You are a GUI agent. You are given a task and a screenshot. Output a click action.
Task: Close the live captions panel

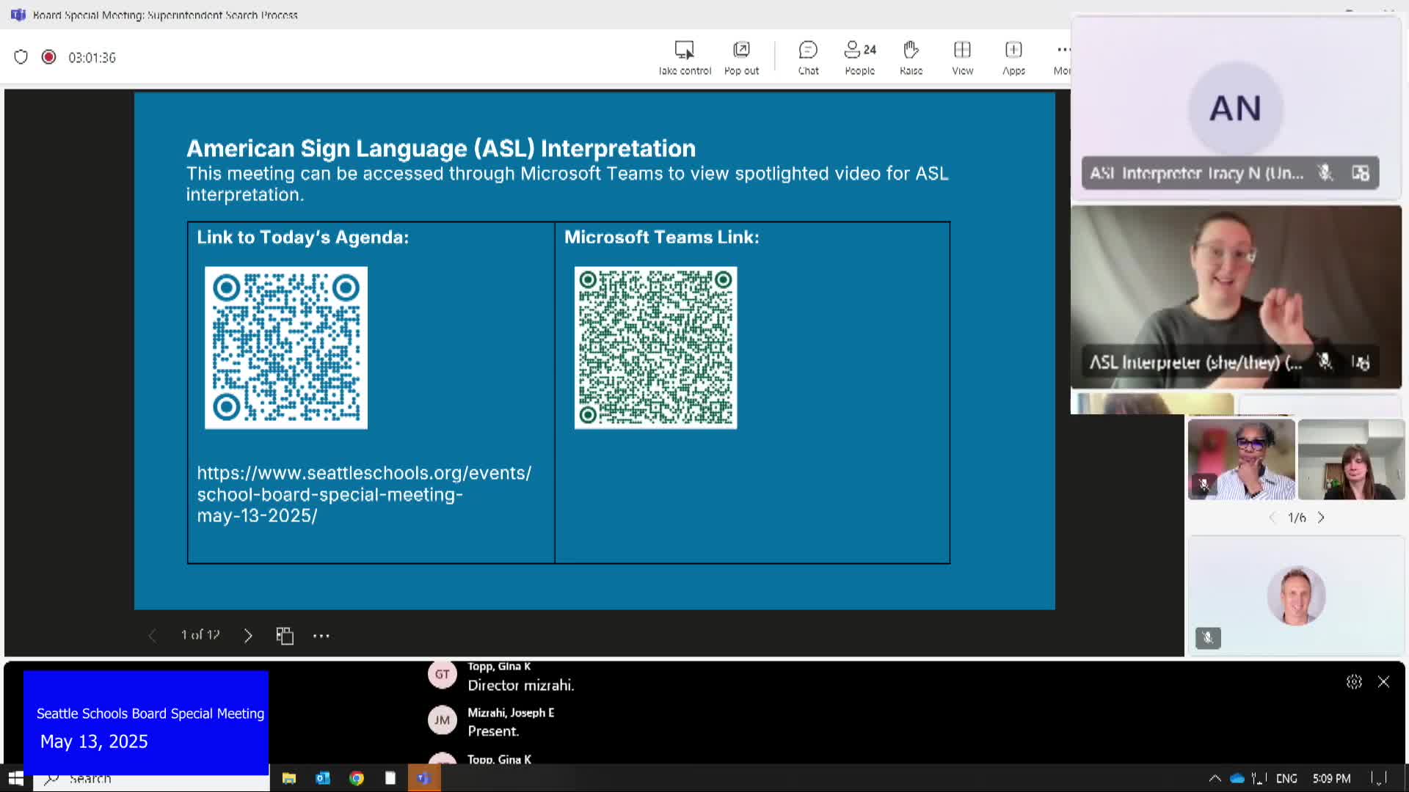click(1383, 682)
